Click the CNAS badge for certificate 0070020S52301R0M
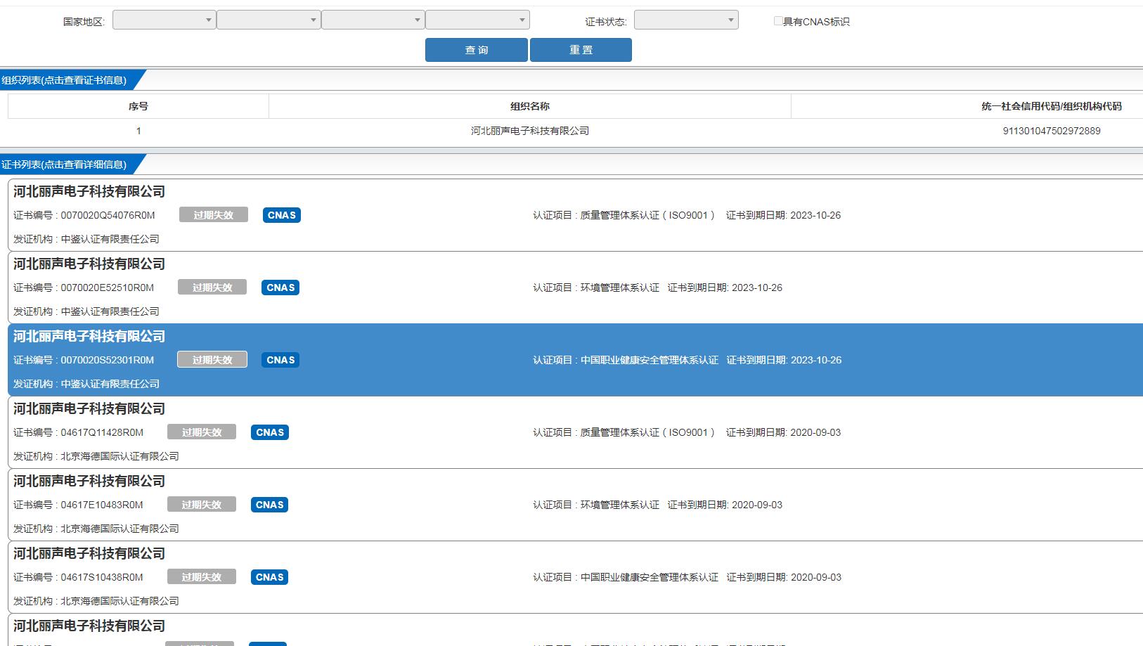 tap(280, 360)
